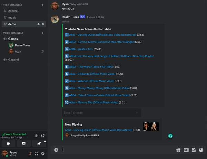Screen dimensions: 207x159
Task: Click Realm Tunes bot avatar in chat
Action: coord(55,19)
